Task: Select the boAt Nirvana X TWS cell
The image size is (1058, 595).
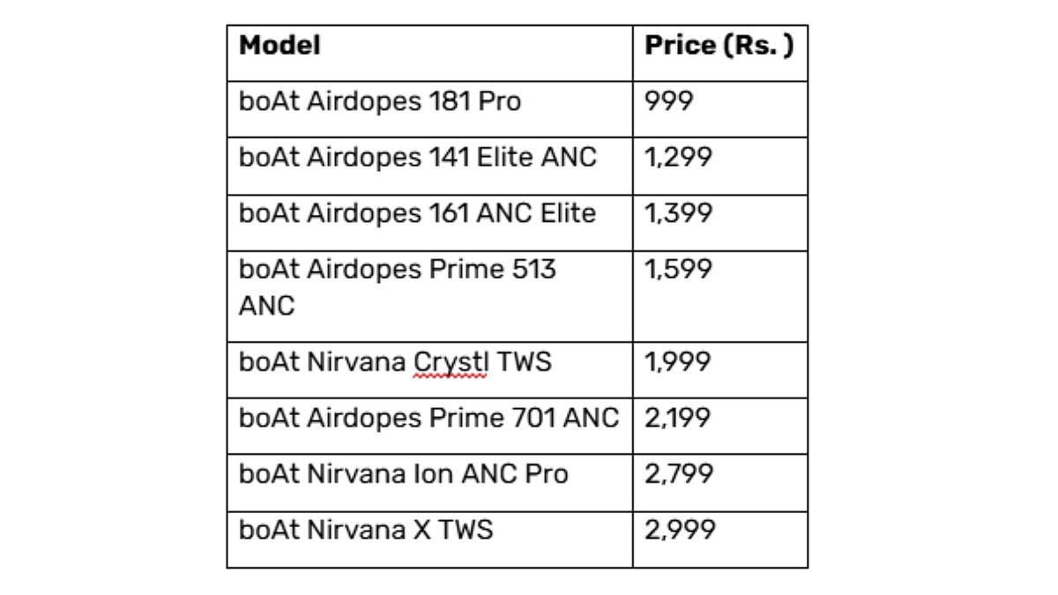Action: pos(365,530)
